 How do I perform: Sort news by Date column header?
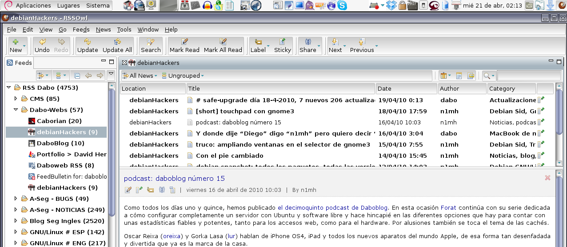tap(407, 88)
